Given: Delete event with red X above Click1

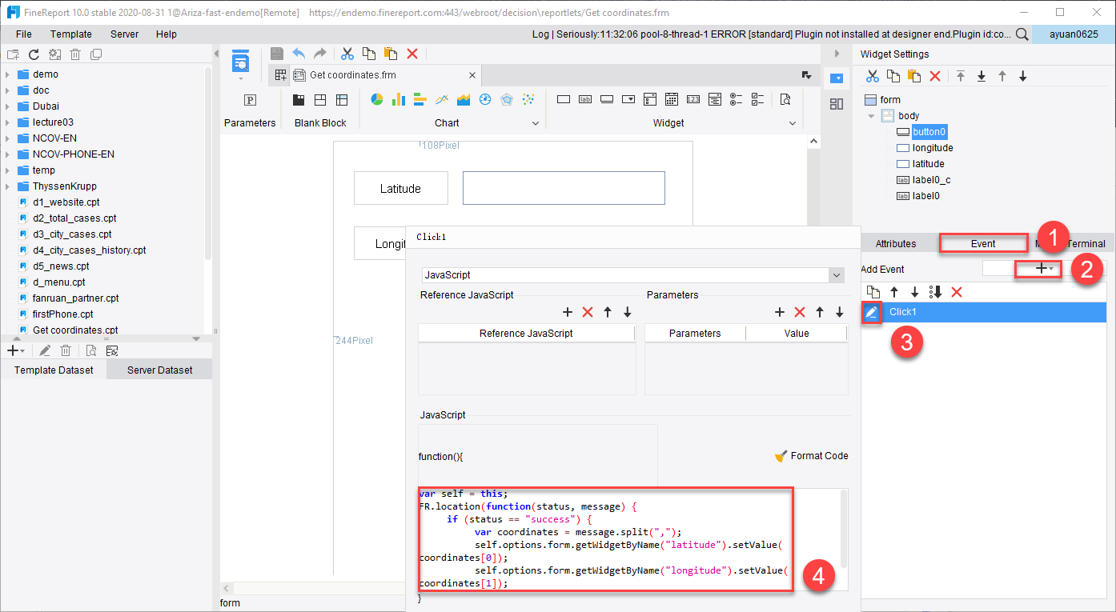Looking at the screenshot, I should pos(956,292).
